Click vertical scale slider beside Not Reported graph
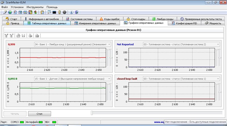 coord(220,58)
